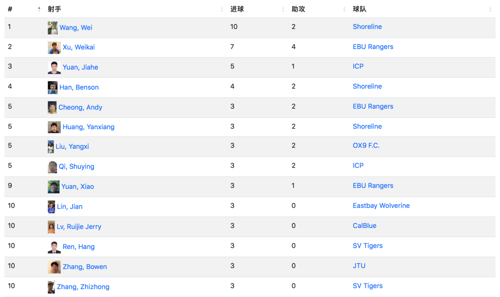Sort by 助攻 assists column arrow
Screen dimensions: 500x297
click(344, 9)
